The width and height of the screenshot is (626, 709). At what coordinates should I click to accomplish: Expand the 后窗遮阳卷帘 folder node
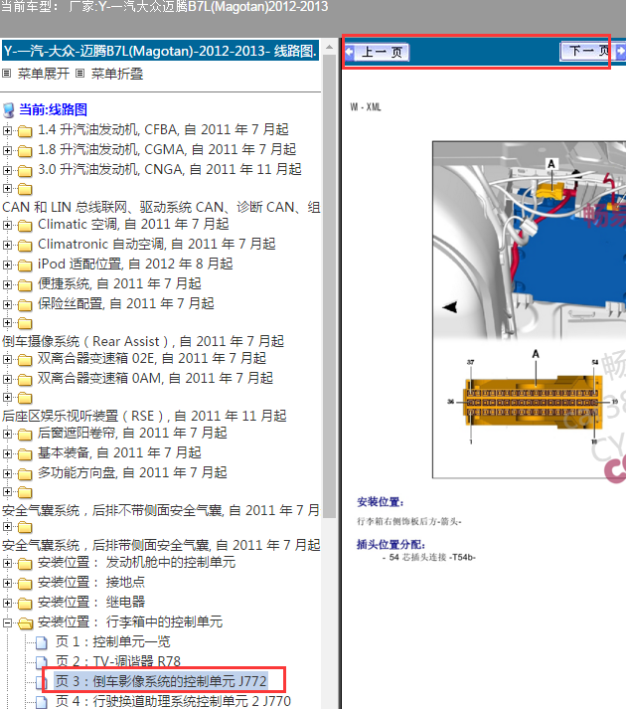click(7, 435)
